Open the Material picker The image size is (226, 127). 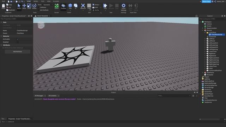(x=83, y=6)
